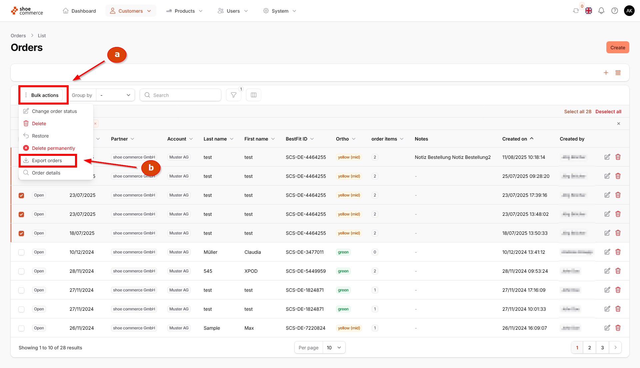Click the refresh sync icon in header
This screenshot has width=640, height=368.
pos(576,11)
